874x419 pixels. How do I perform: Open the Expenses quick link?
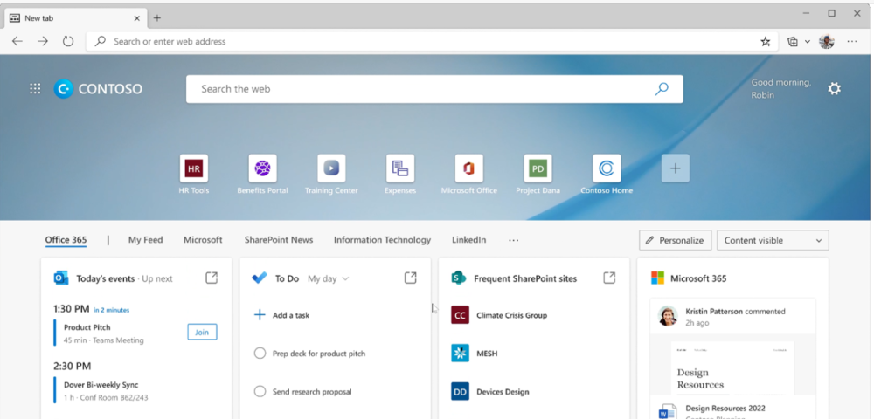coord(400,168)
